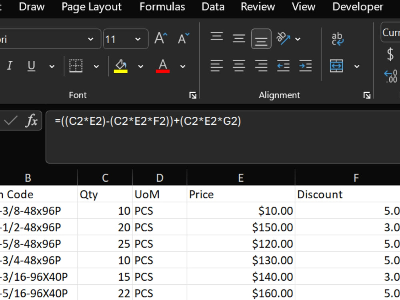Confirm formula with the checkmark
Screen dimensions: 400x300
tap(11, 121)
